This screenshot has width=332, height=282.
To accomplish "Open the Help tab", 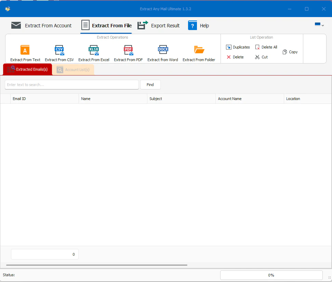I will click(199, 26).
